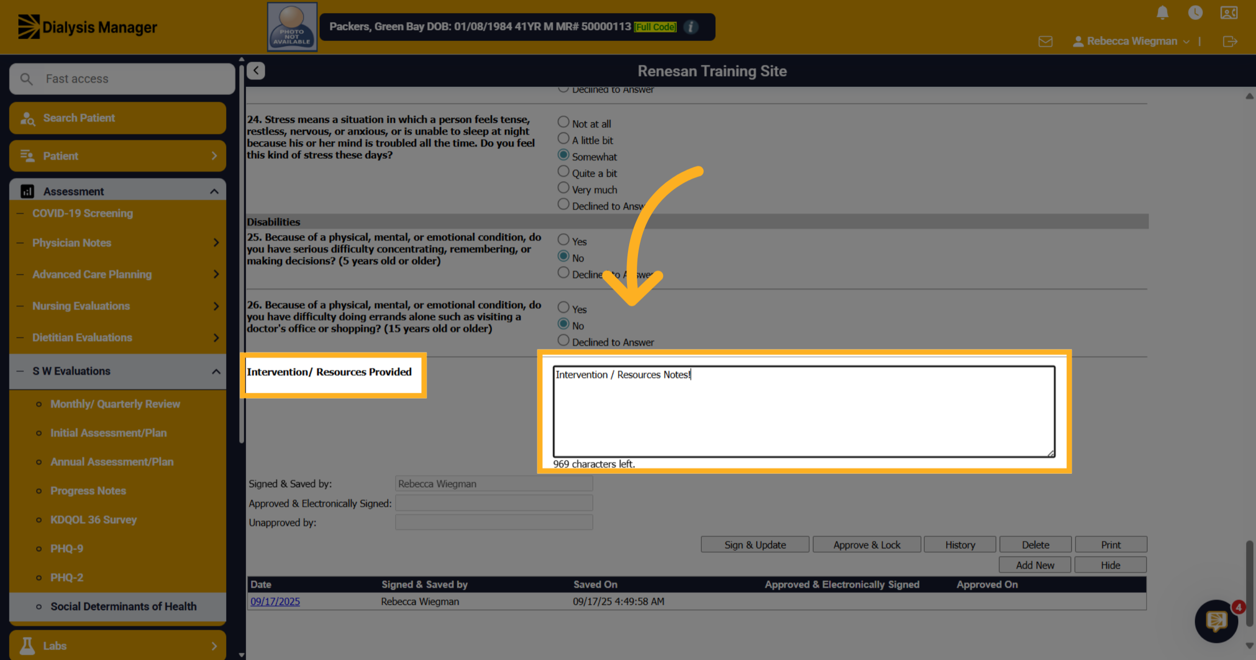The height and width of the screenshot is (660, 1256).
Task: Open Monthly/ Quarterly Review
Action: pos(115,404)
